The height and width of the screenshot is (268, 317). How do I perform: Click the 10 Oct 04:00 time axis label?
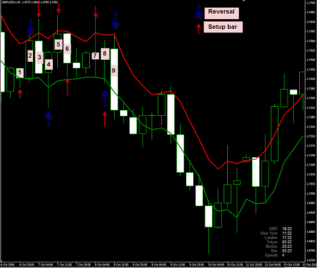(x=216, y=264)
